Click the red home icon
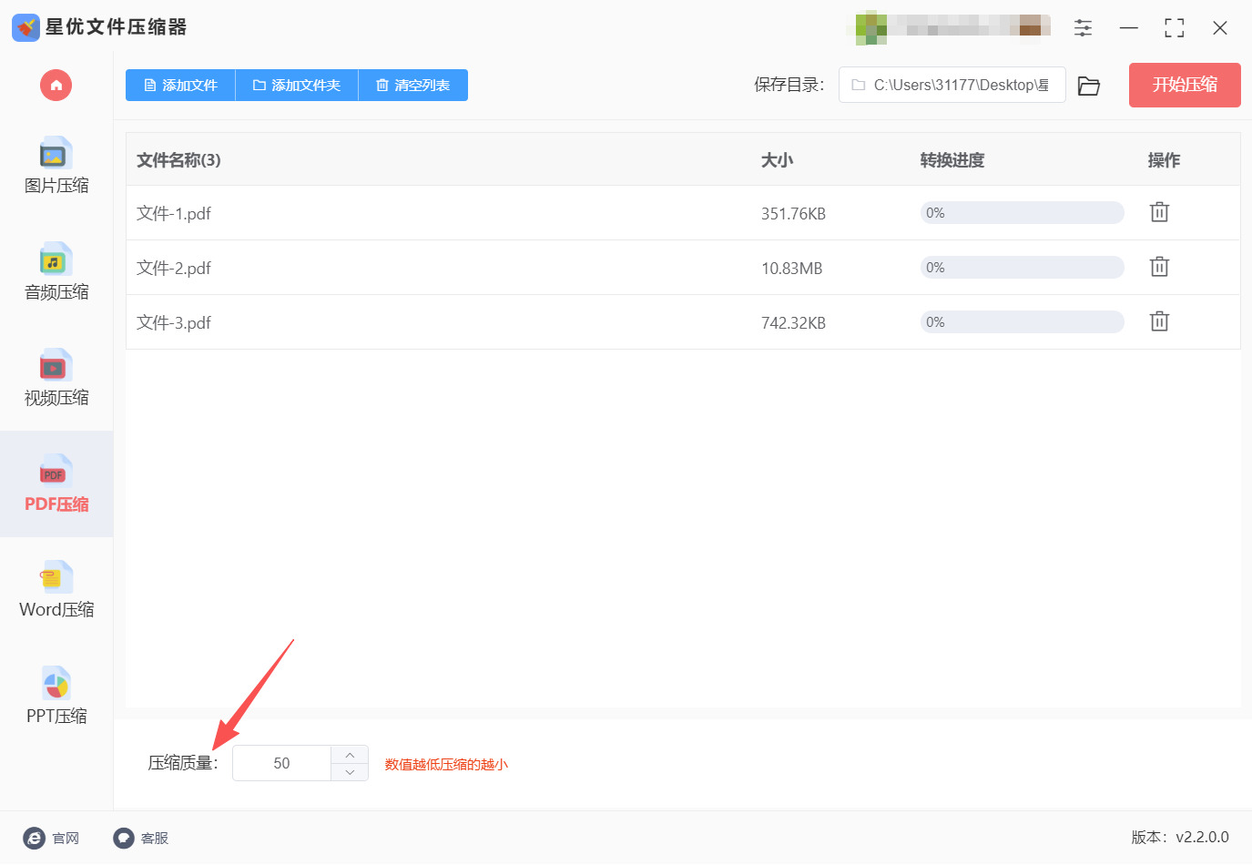The width and height of the screenshot is (1252, 865). (x=56, y=86)
